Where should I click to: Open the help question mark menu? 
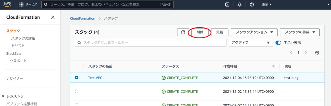point(252,4)
